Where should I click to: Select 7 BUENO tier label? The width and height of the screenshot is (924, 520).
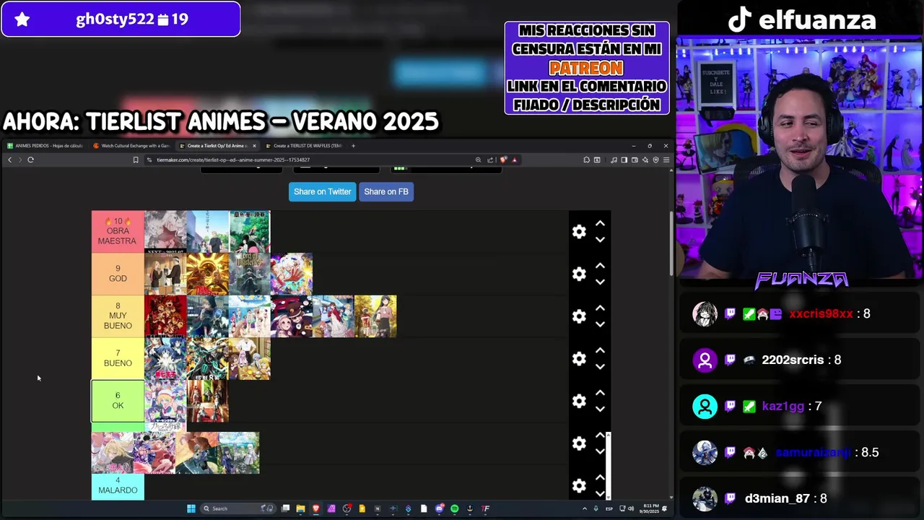point(118,358)
